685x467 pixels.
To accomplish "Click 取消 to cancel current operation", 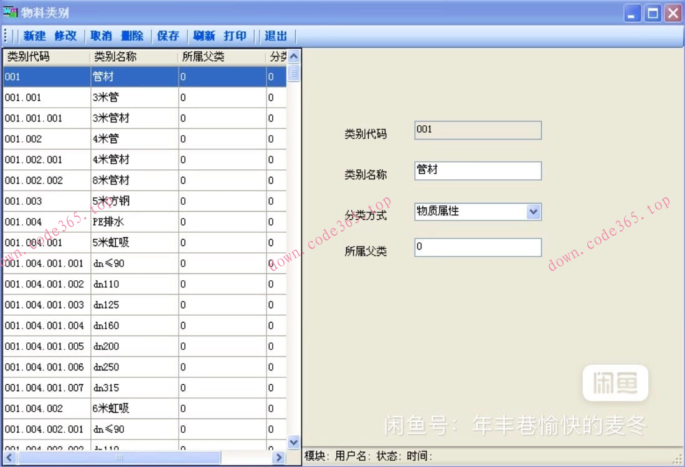I will pyautogui.click(x=101, y=36).
